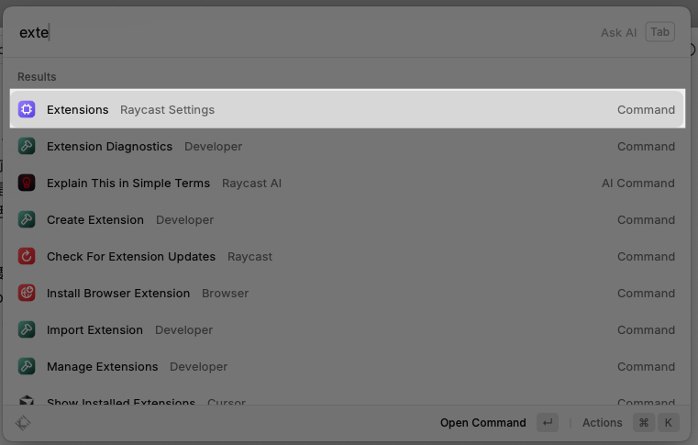
Task: Click the Import Extension hammer icon
Action: pyautogui.click(x=27, y=329)
